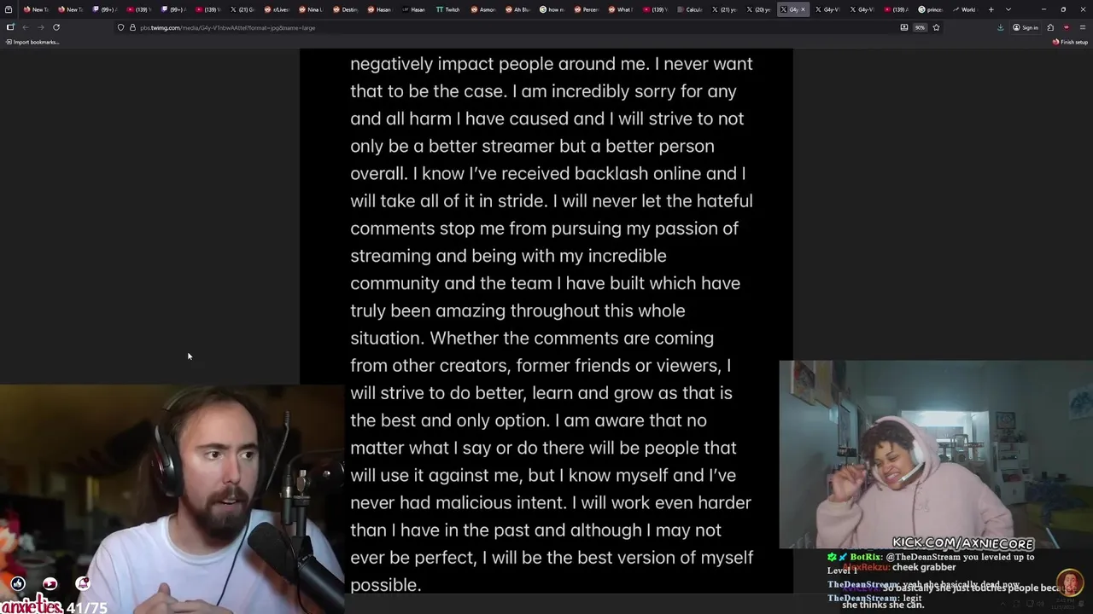Bookmark this page with star icon

pos(936,27)
